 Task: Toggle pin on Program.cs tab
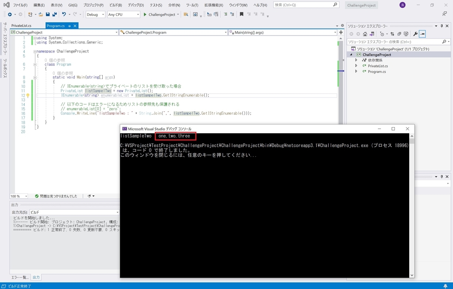point(69,26)
